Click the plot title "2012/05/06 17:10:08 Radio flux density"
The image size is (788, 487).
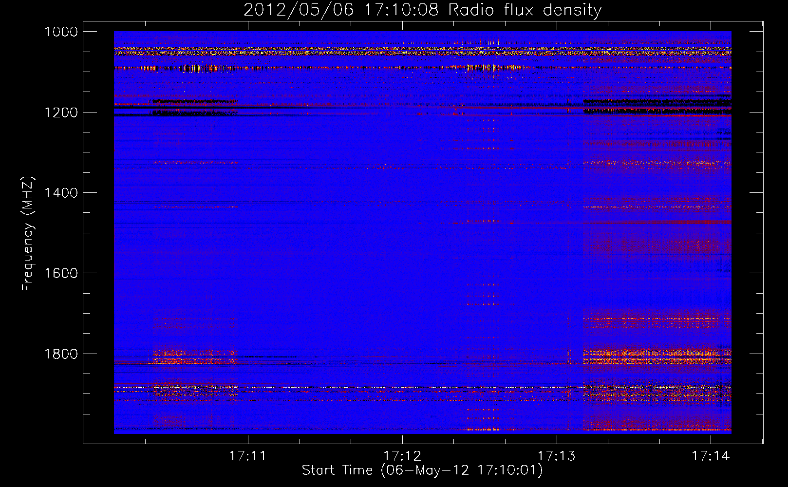422,10
